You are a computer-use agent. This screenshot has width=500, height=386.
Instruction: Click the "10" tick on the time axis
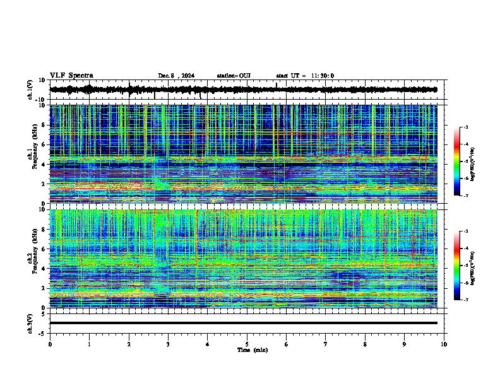point(444,344)
